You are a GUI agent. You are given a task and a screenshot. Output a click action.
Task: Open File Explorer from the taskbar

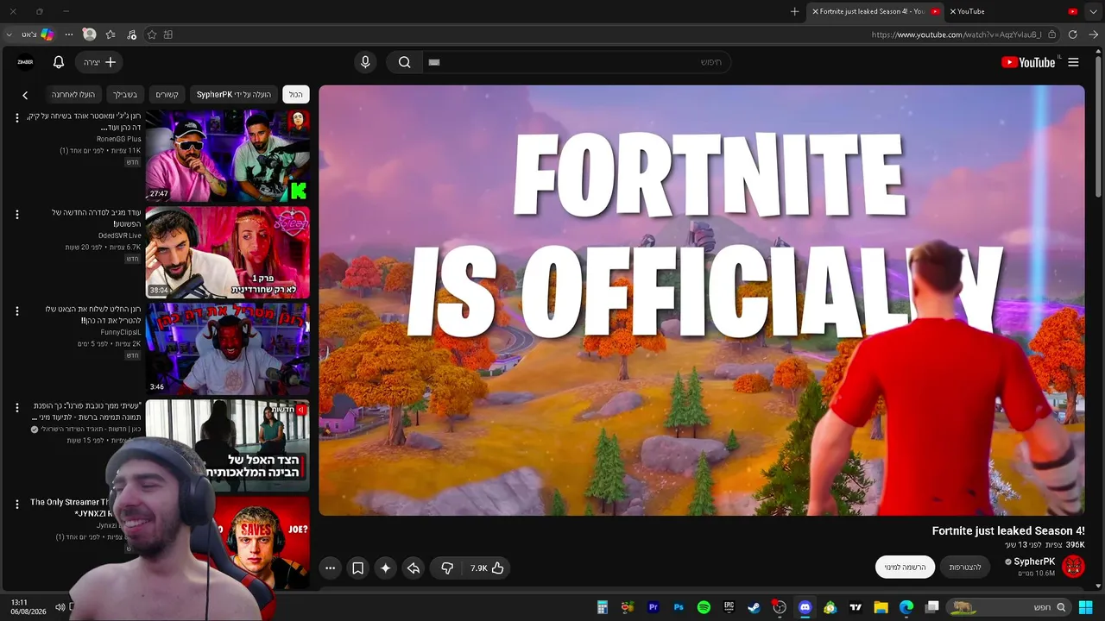(x=881, y=607)
